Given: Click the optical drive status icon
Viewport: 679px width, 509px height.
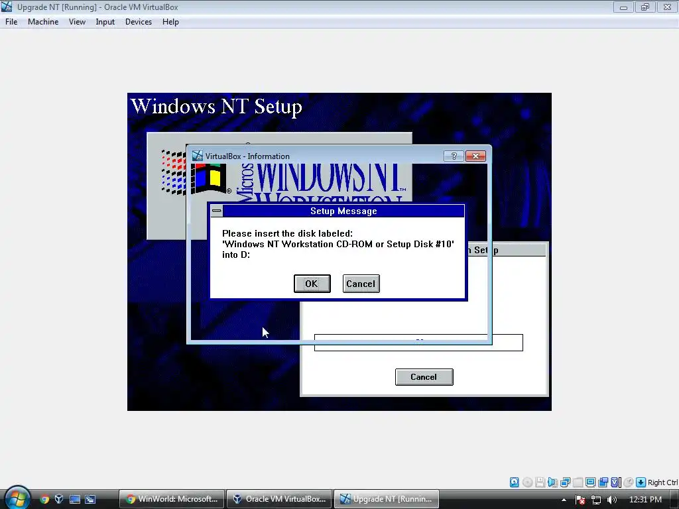Looking at the screenshot, I should [x=527, y=482].
